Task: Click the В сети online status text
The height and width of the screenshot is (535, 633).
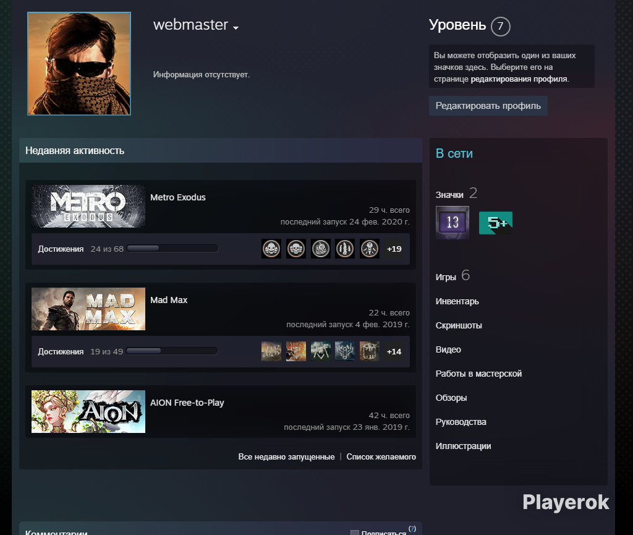Action: 454,153
